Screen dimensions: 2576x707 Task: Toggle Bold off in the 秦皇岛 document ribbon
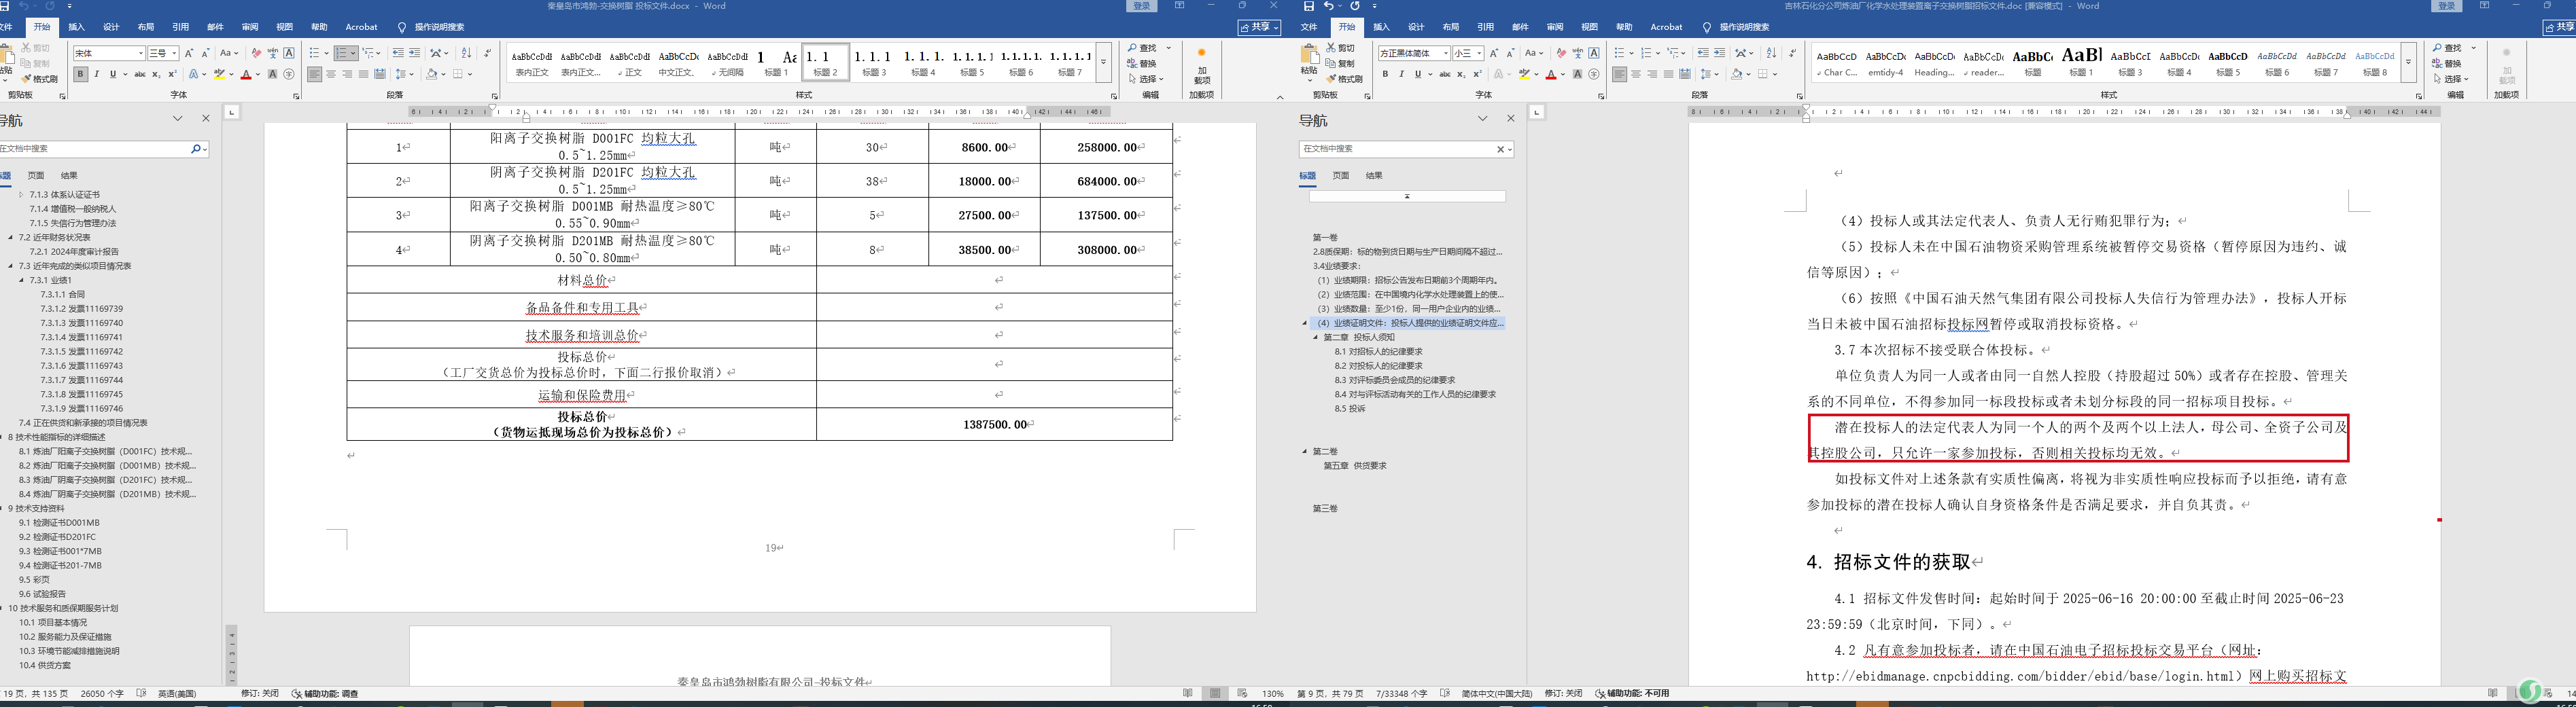pos(81,74)
